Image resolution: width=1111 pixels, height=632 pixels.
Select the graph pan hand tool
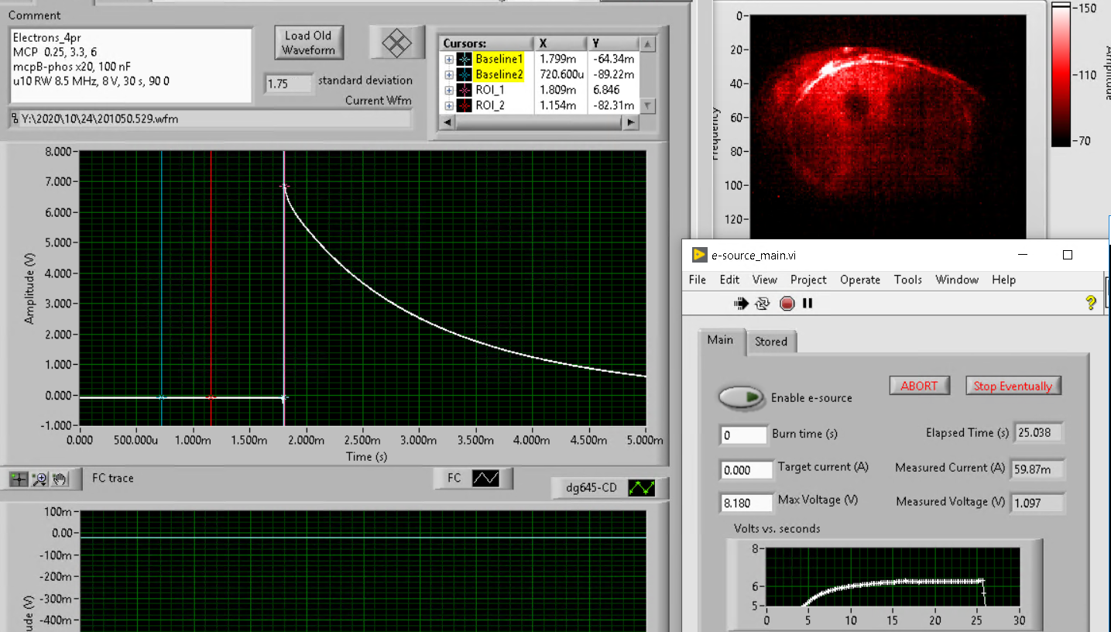60,479
